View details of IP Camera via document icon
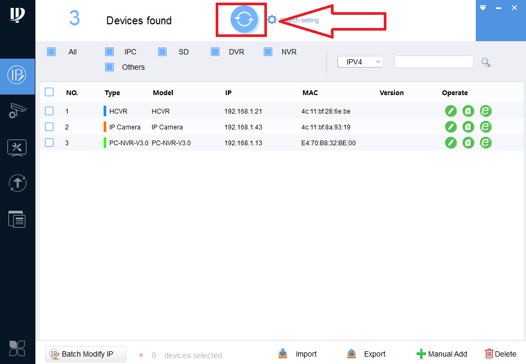526x364 pixels. point(468,127)
